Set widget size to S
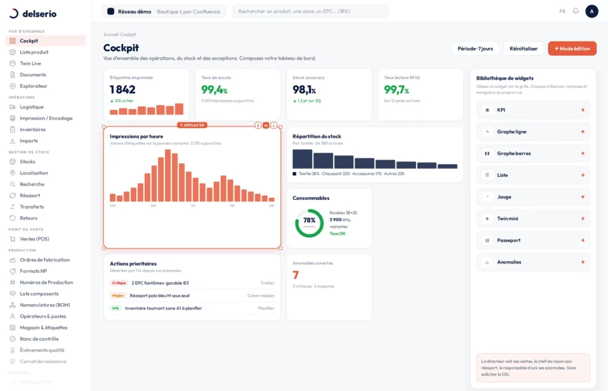608x391 pixels. (258, 125)
